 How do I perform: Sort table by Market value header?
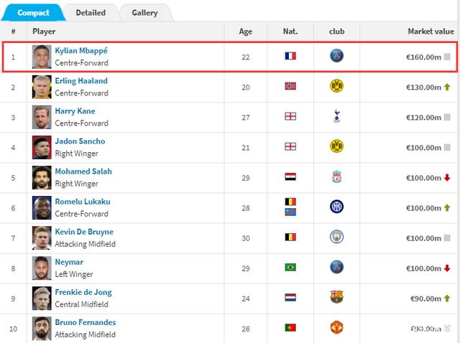pos(431,32)
